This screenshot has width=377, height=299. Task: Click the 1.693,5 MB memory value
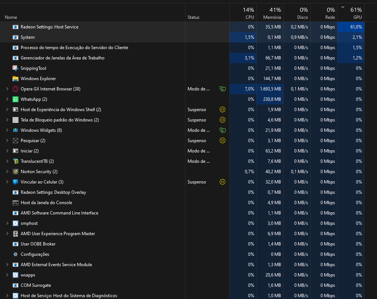point(270,89)
